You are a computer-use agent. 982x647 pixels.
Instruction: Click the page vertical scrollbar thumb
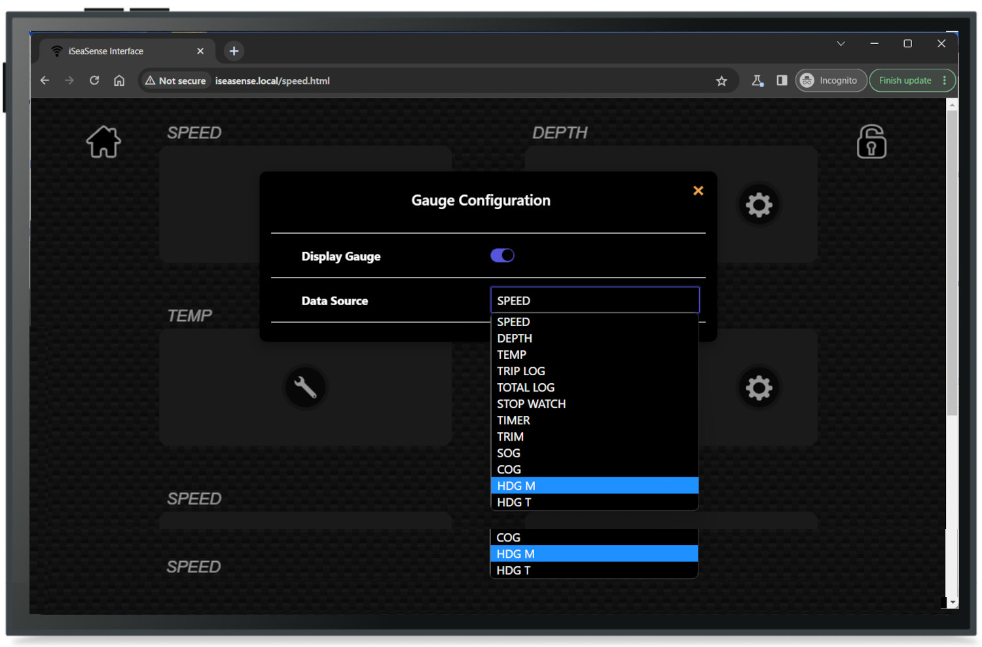point(952,262)
